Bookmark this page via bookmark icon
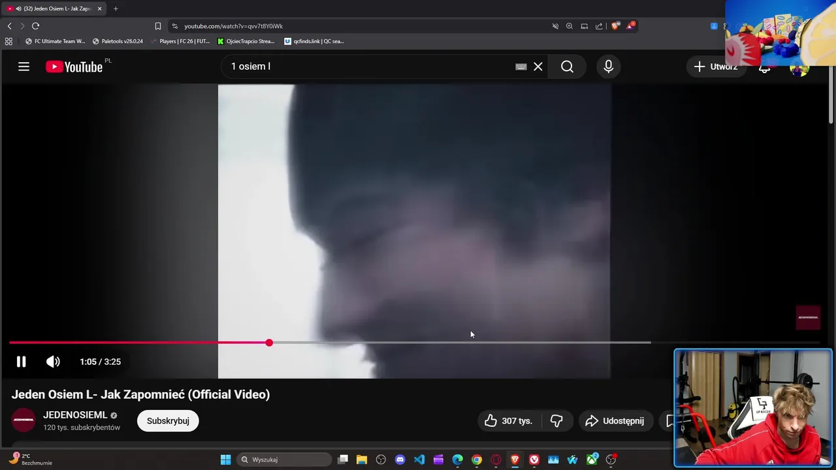The image size is (836, 470). pyautogui.click(x=158, y=26)
